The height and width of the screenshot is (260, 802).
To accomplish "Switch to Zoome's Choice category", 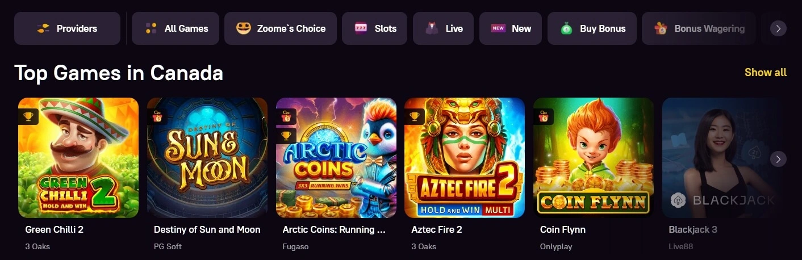I will point(281,28).
